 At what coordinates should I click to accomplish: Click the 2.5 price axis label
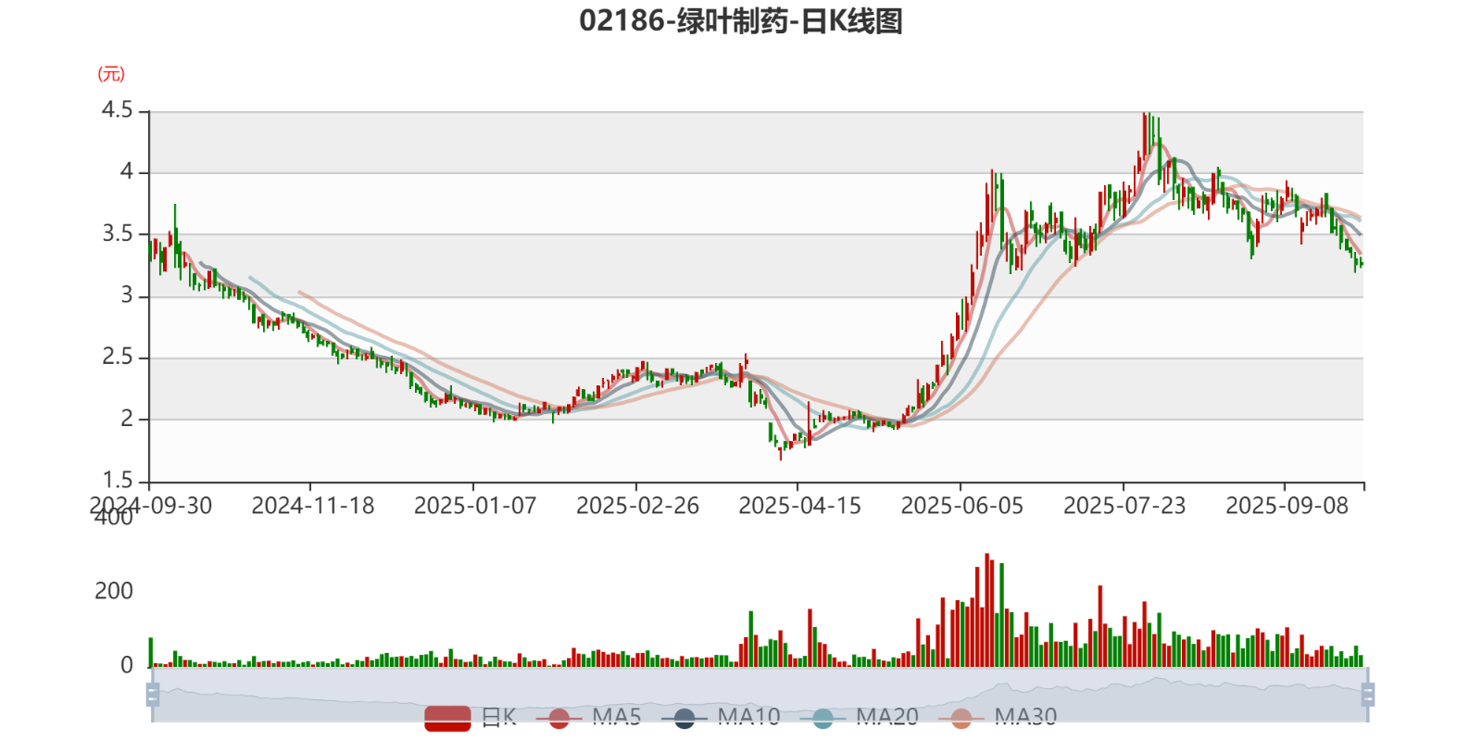(117, 357)
